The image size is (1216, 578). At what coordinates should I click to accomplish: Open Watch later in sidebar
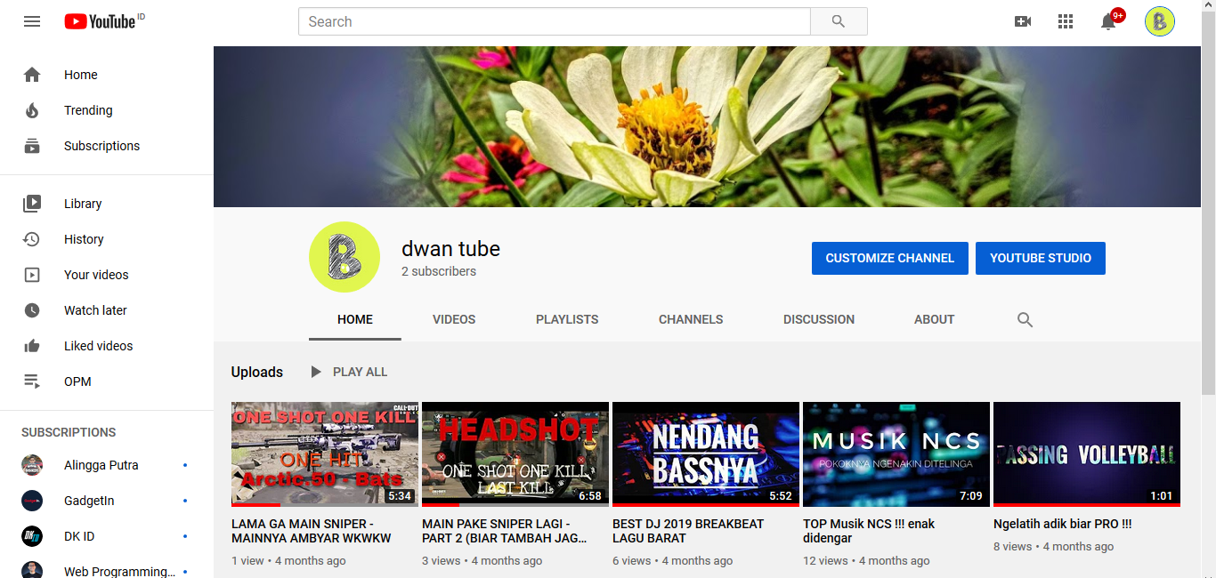(95, 310)
